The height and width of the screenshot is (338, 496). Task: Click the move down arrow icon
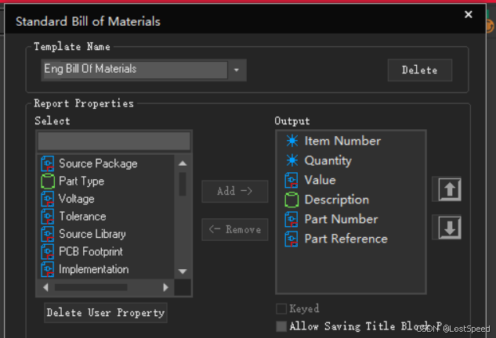449,228
